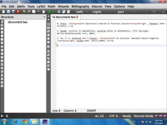Click the Undo arrow in toolbar

pos(24,12)
